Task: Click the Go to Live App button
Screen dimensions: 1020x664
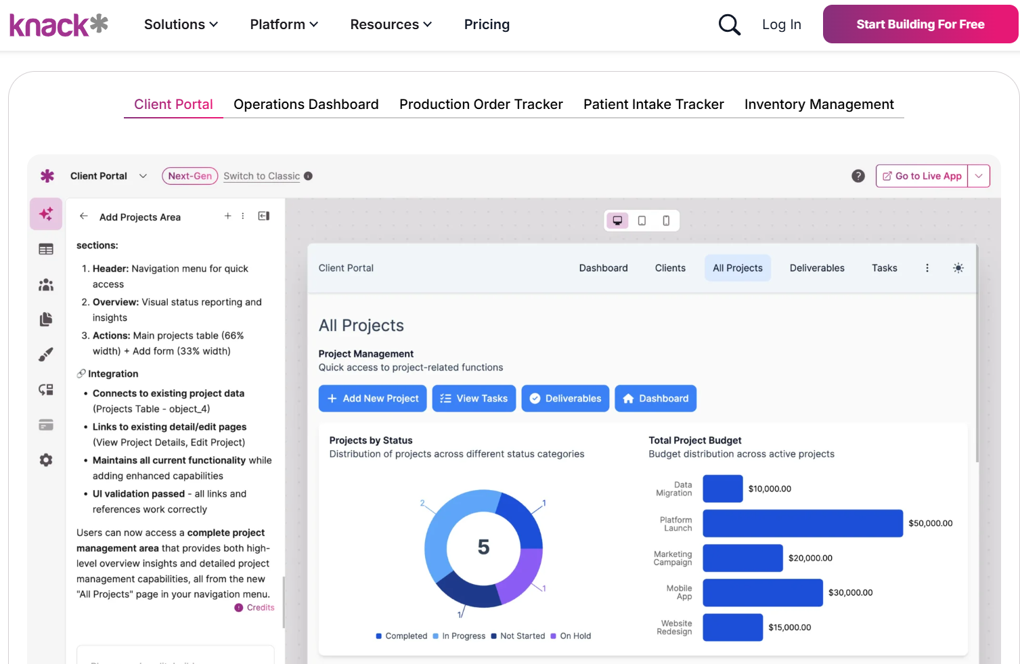Action: [922, 176]
